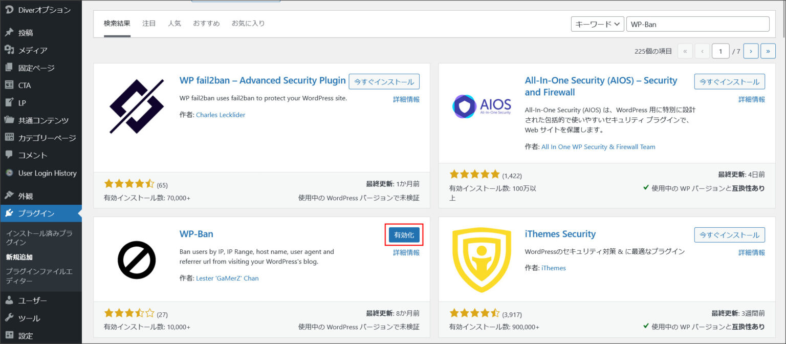Viewport: 786px width, 344px height.
Task: Open ユーザー settings via the person icon
Action: coord(9,300)
